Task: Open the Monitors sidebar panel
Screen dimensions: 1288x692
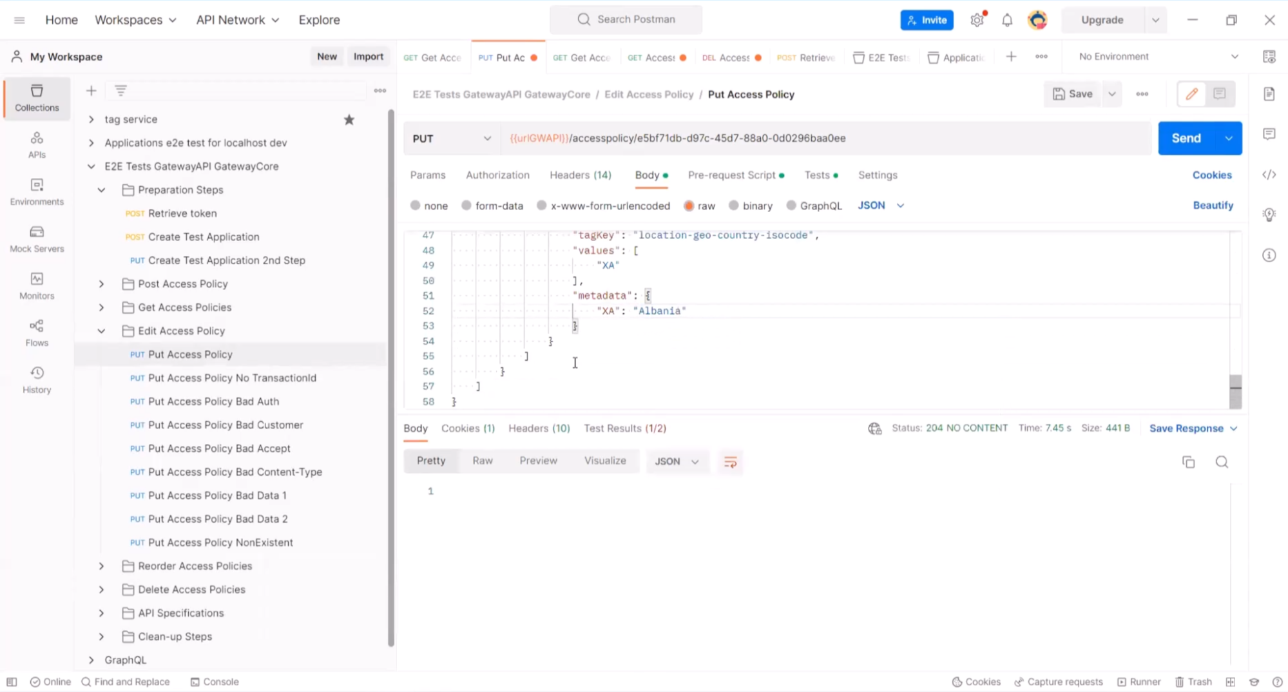Action: point(37,286)
